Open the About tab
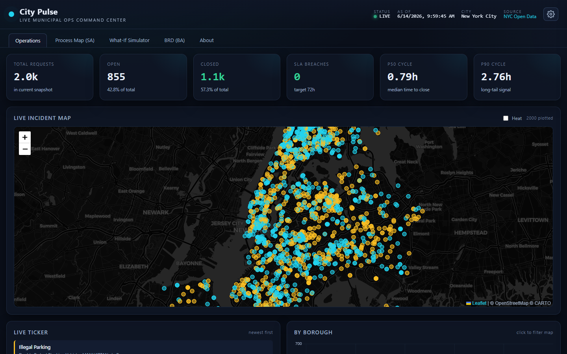The height and width of the screenshot is (354, 567). point(206,41)
